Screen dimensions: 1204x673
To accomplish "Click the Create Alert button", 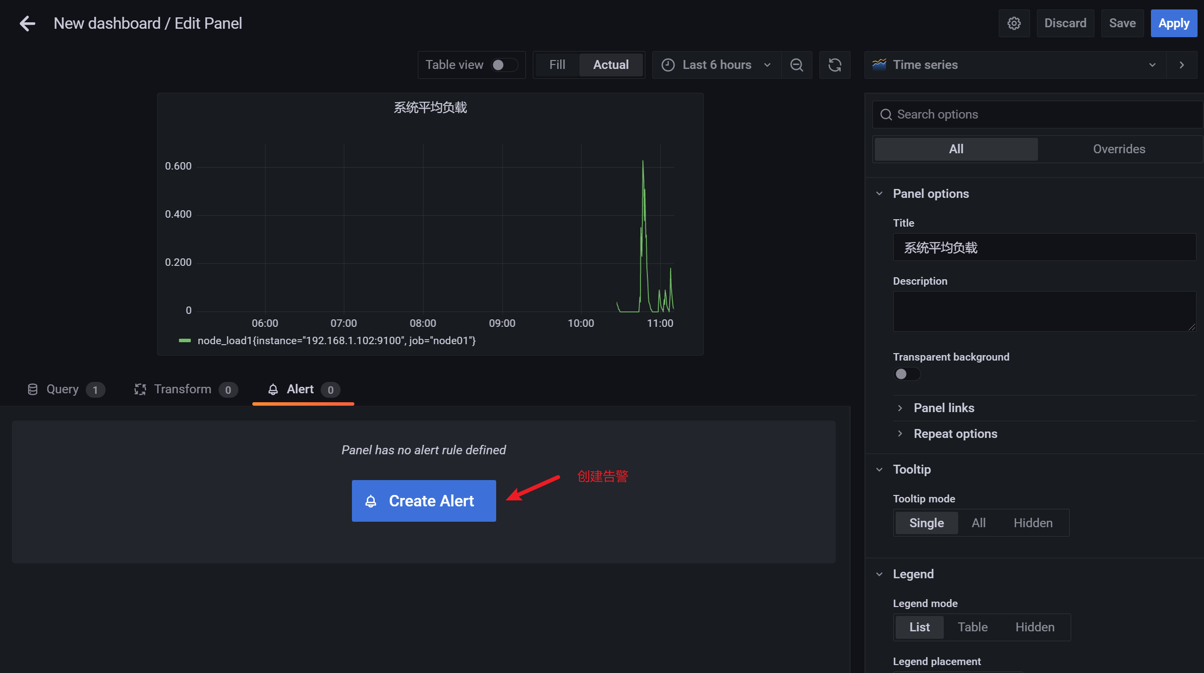I will (x=424, y=501).
